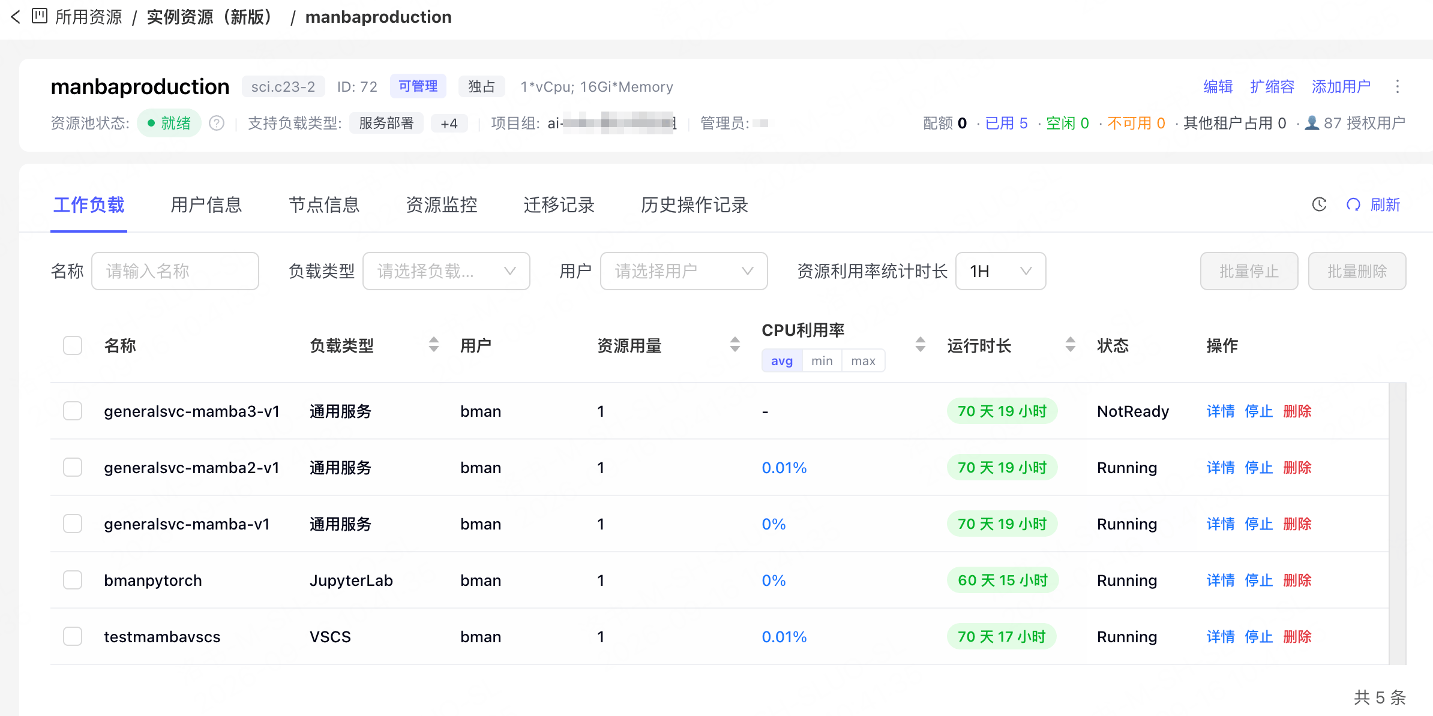Click the NotReady status text
Image resolution: width=1433 pixels, height=716 pixels.
pos(1133,411)
